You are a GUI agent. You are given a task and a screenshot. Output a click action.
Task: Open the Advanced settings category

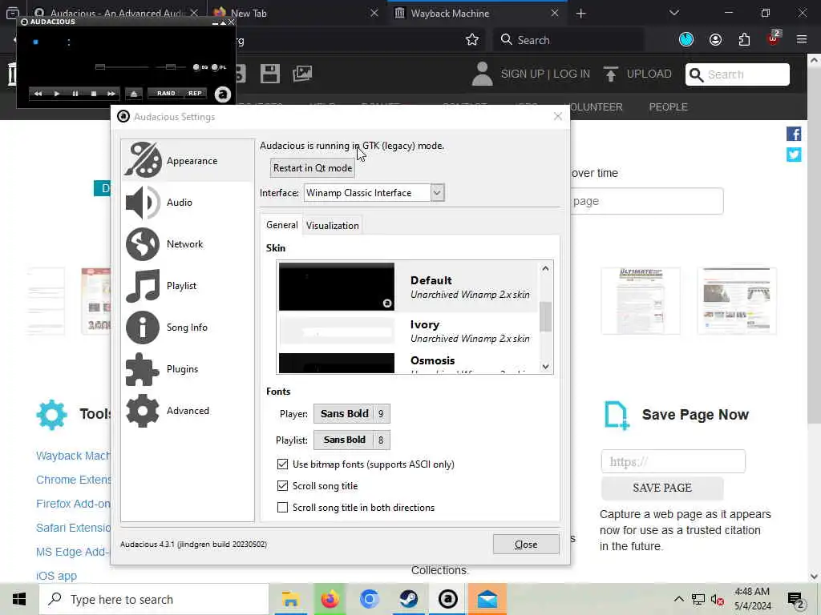click(188, 411)
